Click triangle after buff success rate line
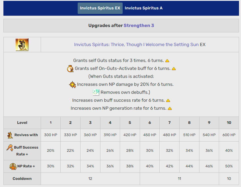 point(168,101)
